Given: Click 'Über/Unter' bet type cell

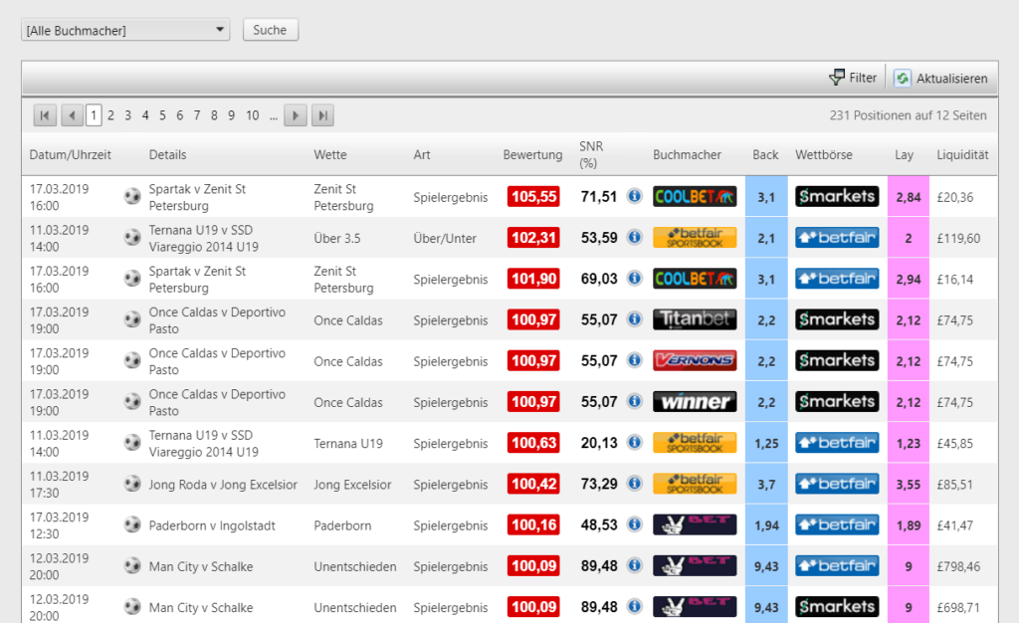Looking at the screenshot, I should click(x=445, y=238).
